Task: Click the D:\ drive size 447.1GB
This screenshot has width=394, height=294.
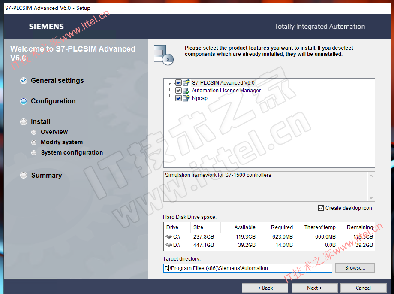Action: pyautogui.click(x=204, y=245)
